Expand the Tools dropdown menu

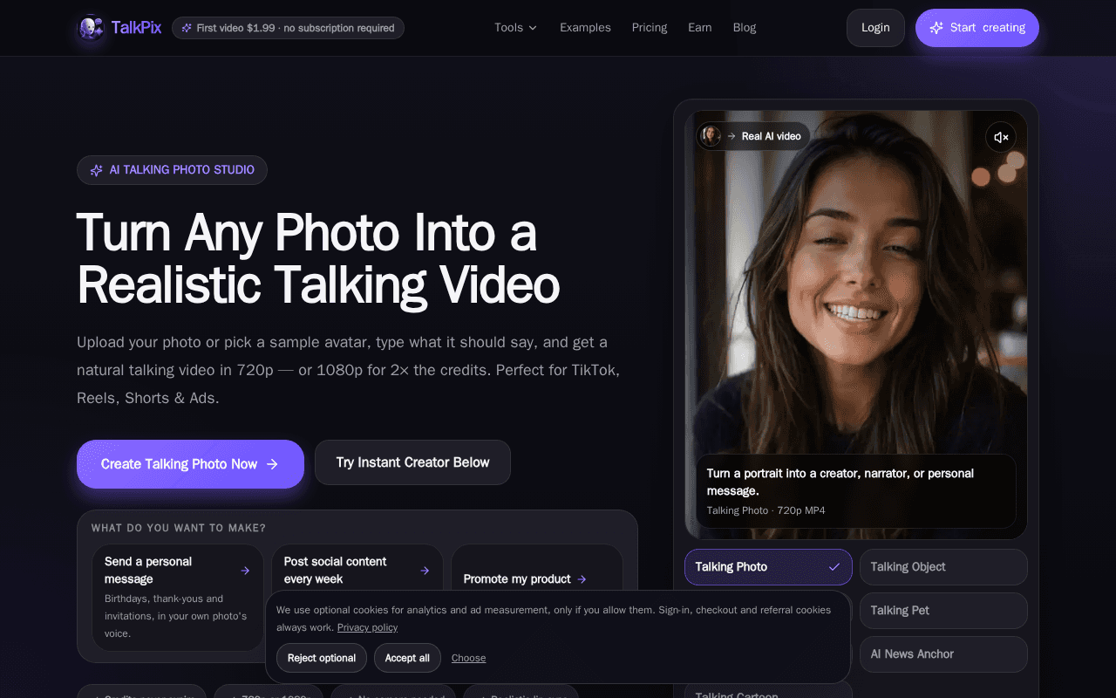click(515, 28)
